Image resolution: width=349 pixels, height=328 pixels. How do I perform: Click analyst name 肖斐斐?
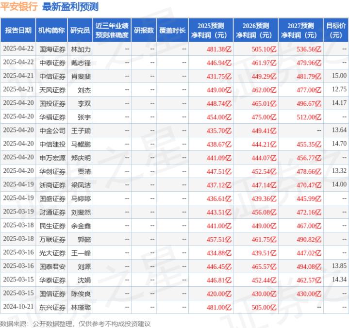[81, 77]
